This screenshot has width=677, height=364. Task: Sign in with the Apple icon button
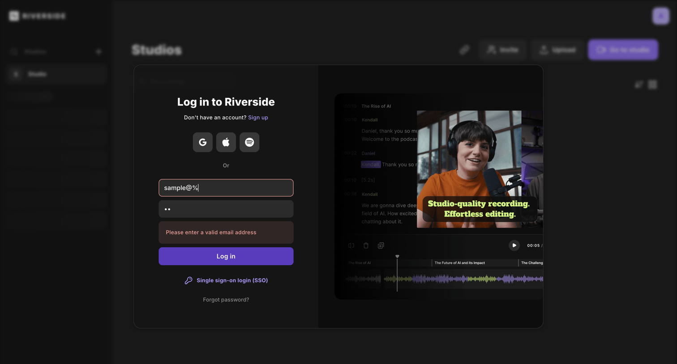coord(226,142)
